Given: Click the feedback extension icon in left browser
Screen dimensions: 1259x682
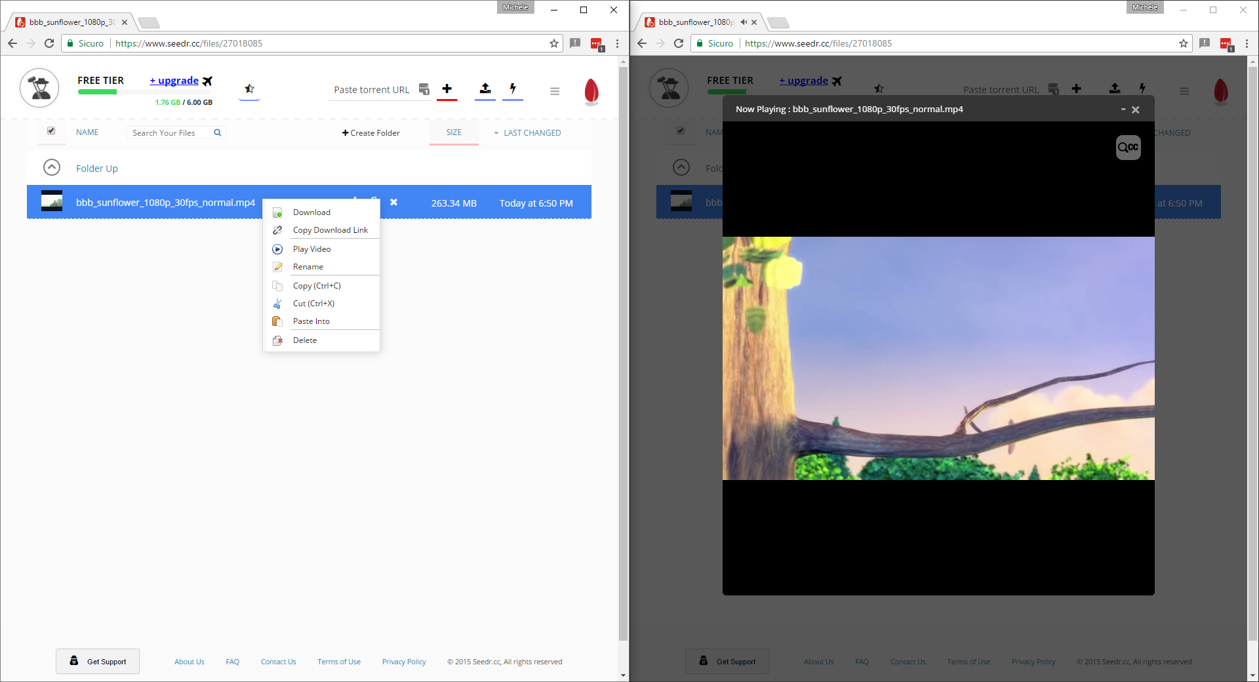Looking at the screenshot, I should click(x=575, y=43).
